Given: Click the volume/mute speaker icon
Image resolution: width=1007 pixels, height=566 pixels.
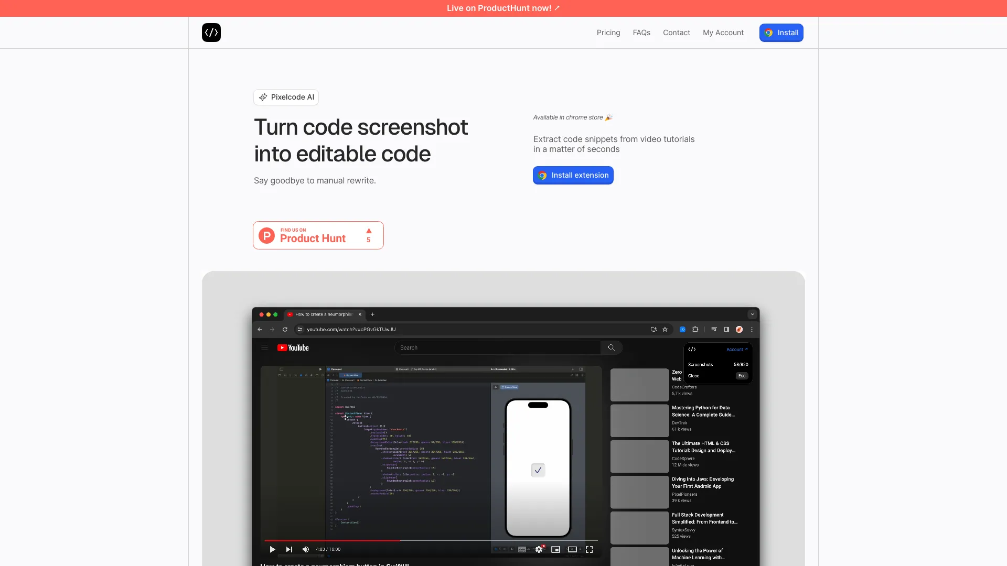Looking at the screenshot, I should pyautogui.click(x=306, y=549).
